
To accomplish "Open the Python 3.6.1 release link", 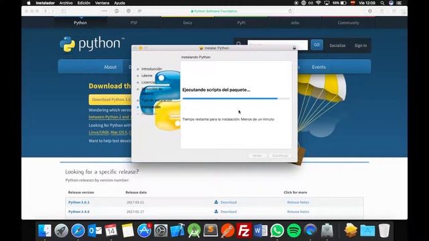I will 79,202.
